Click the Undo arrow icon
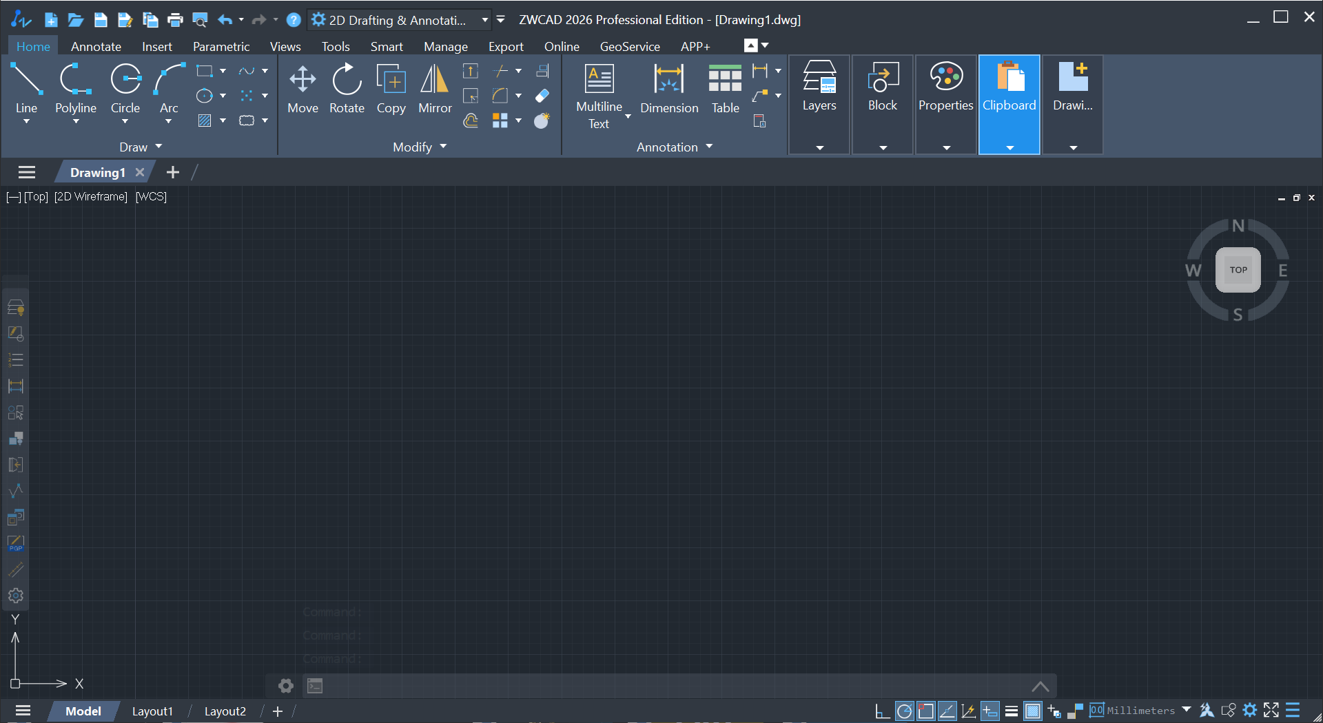The width and height of the screenshot is (1323, 723). (x=225, y=20)
